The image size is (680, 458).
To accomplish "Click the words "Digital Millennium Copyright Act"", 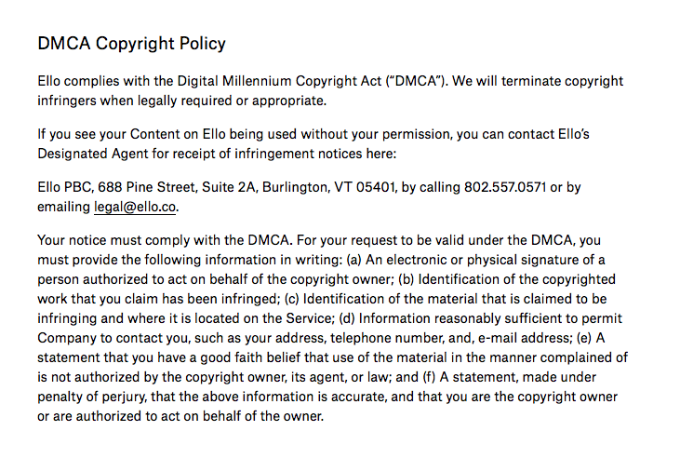I will pos(280,81).
